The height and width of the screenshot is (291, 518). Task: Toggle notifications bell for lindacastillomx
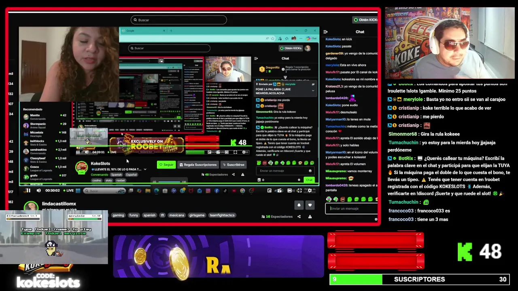(299, 205)
